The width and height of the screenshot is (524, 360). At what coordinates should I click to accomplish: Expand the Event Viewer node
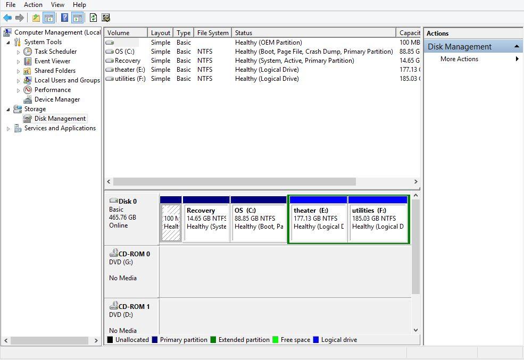[18, 62]
